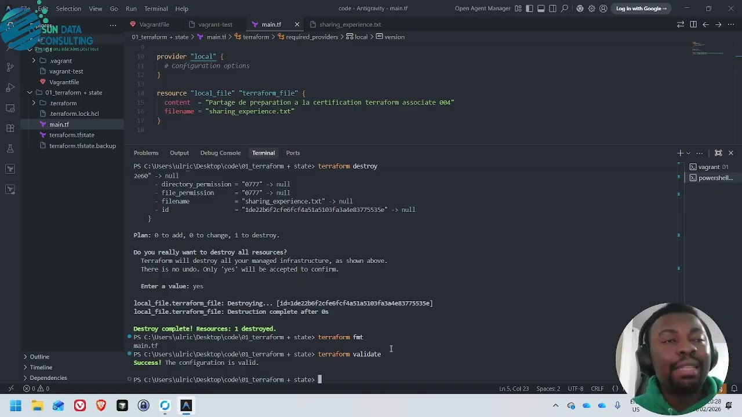The height and width of the screenshot is (417, 742).
Task: Switch to Ports panel tab
Action: (x=293, y=153)
